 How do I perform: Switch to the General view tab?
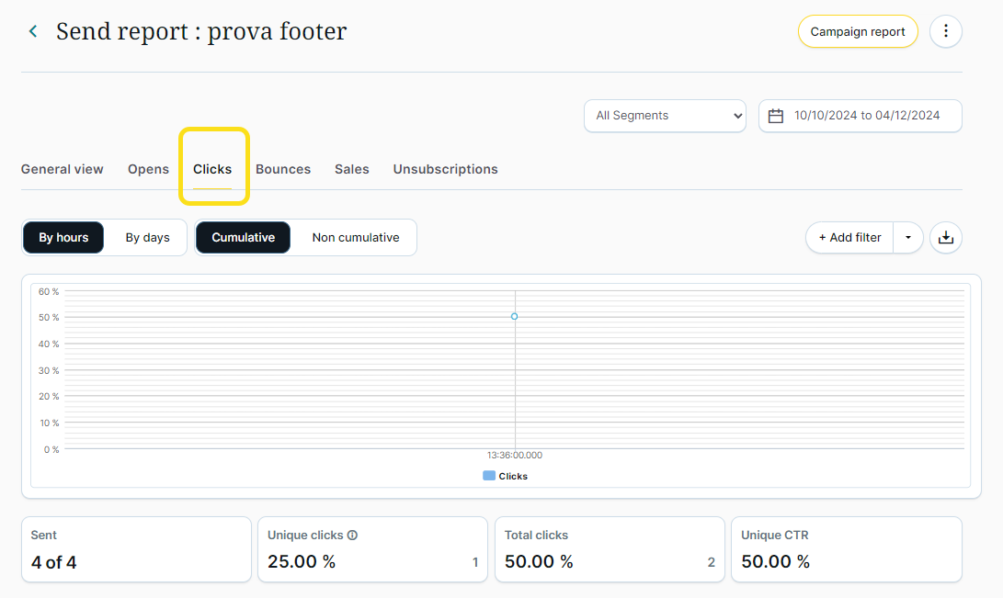[63, 169]
